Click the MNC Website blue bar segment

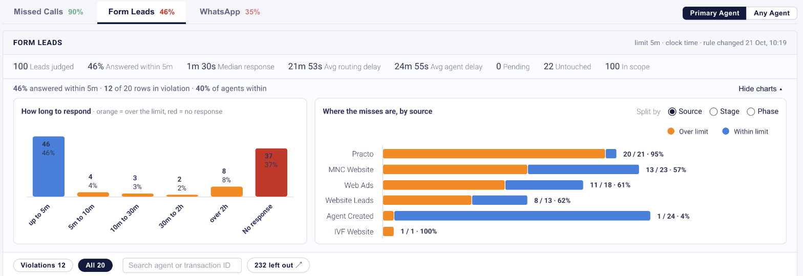[x=583, y=169]
